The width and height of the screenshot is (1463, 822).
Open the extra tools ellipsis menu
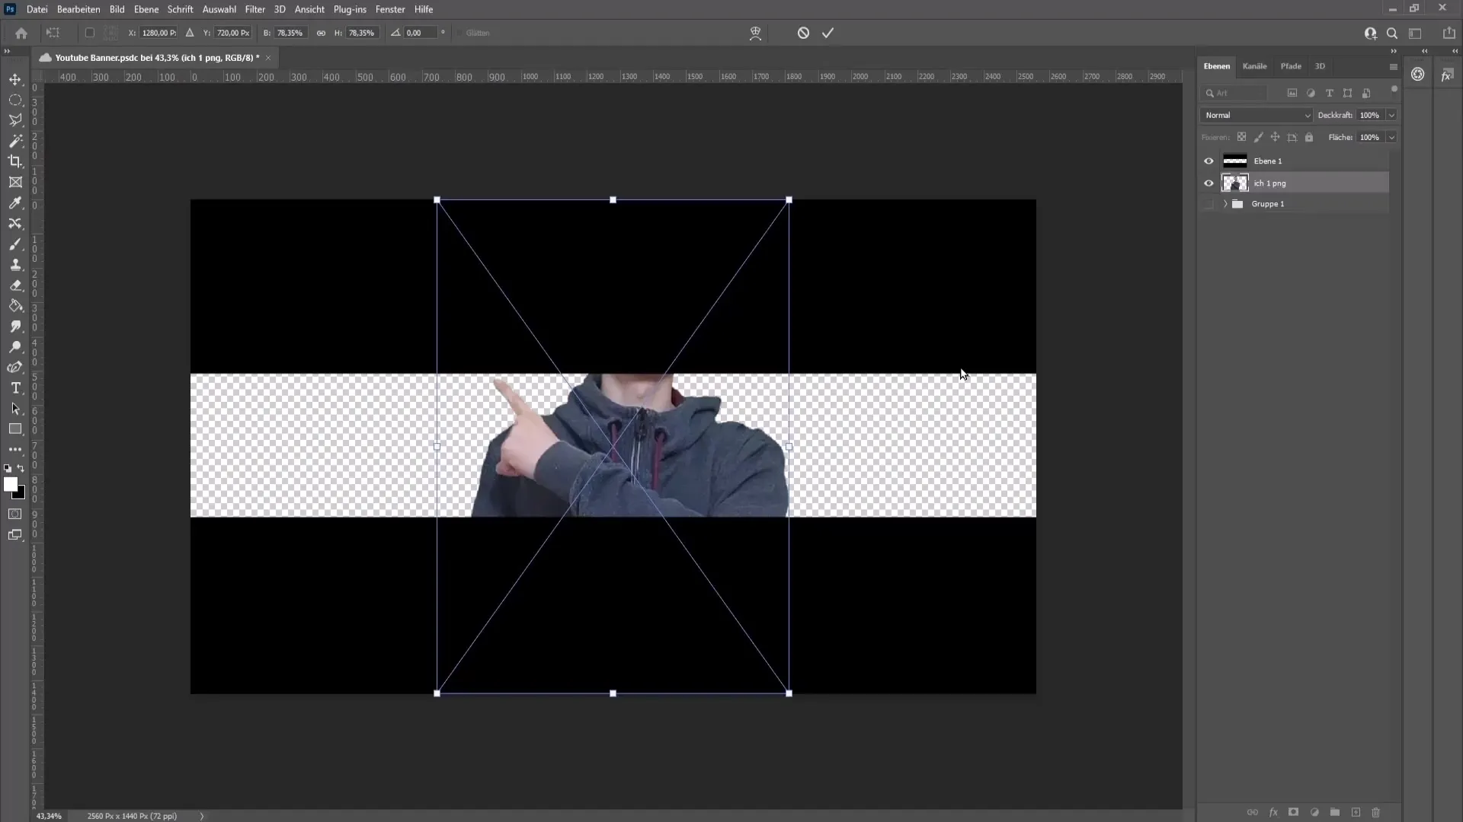pyautogui.click(x=15, y=450)
